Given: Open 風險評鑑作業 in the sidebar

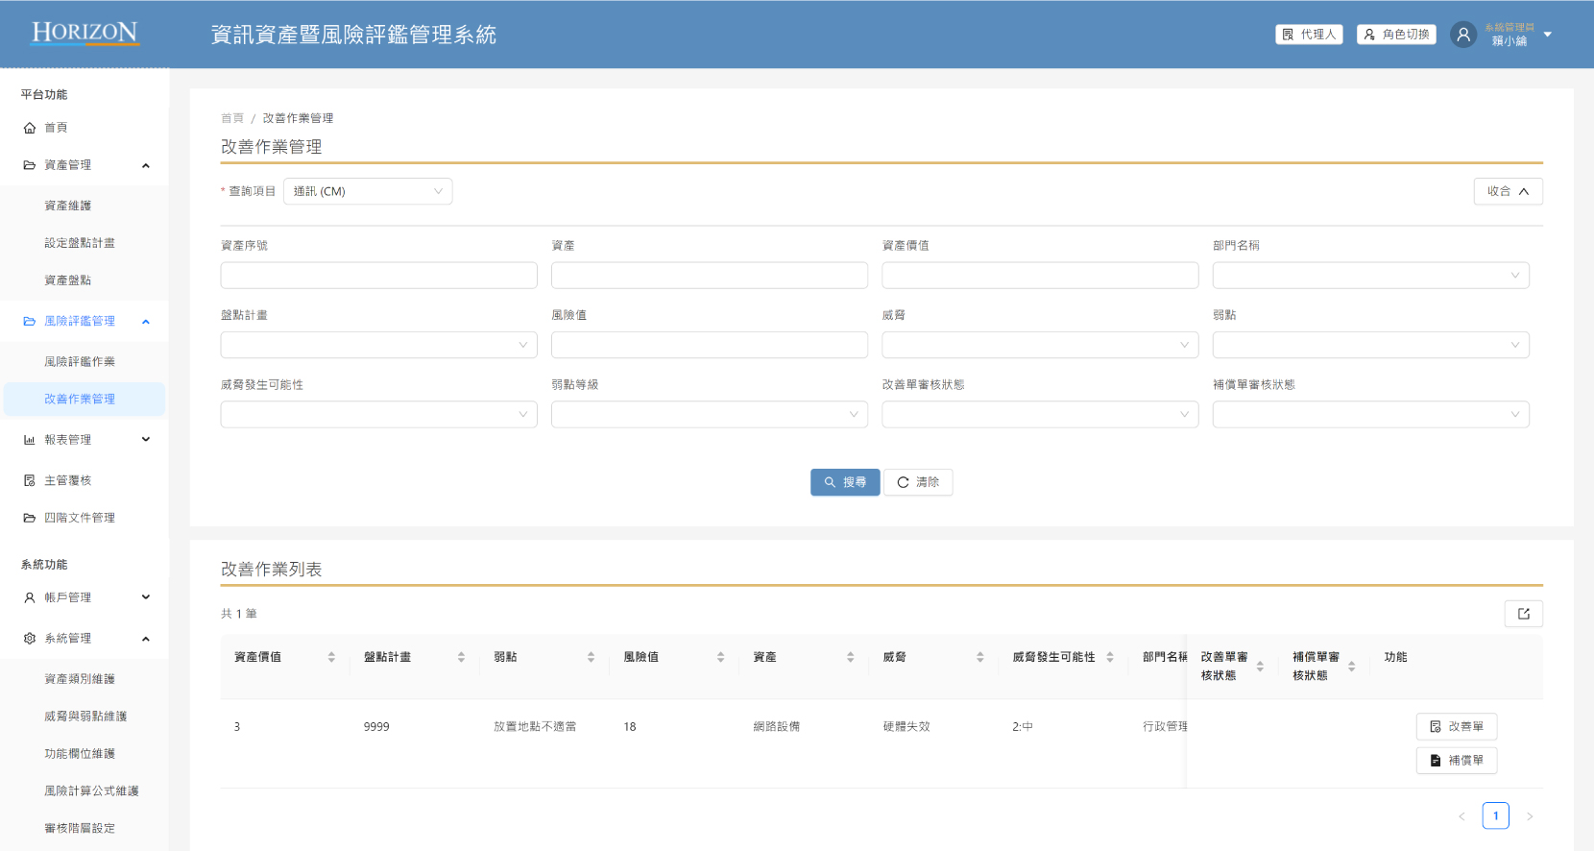Looking at the screenshot, I should [x=80, y=362].
